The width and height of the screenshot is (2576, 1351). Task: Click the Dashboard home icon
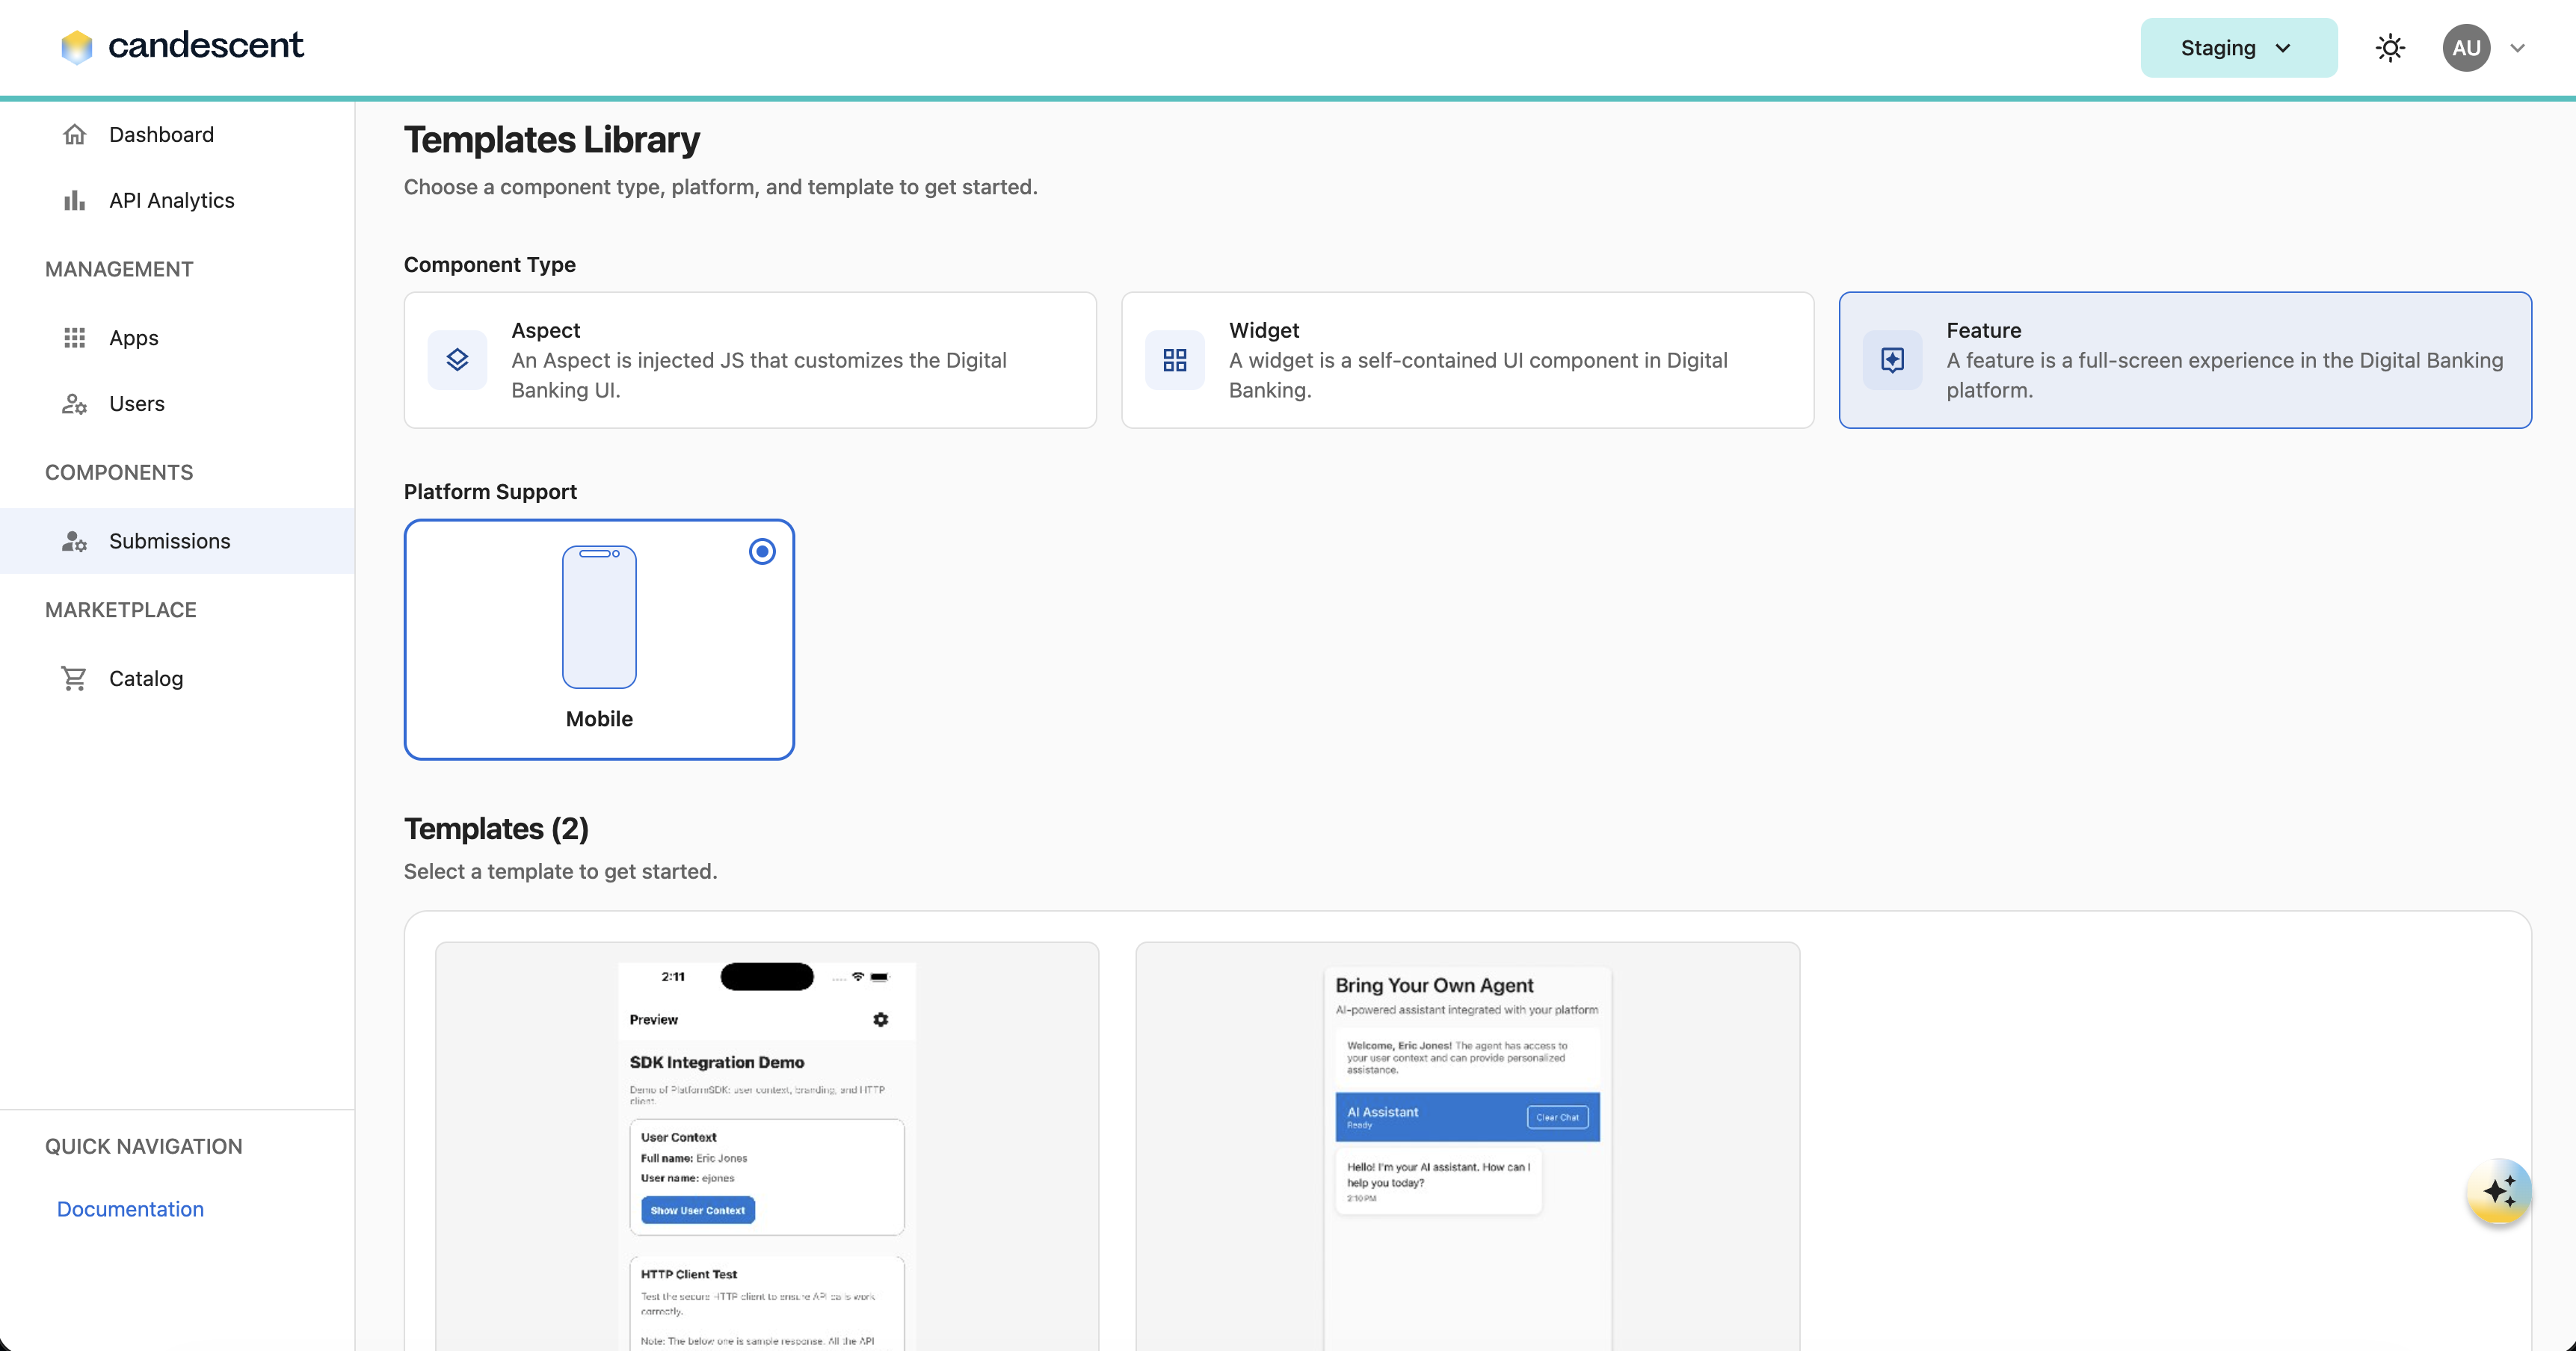pos(74,135)
